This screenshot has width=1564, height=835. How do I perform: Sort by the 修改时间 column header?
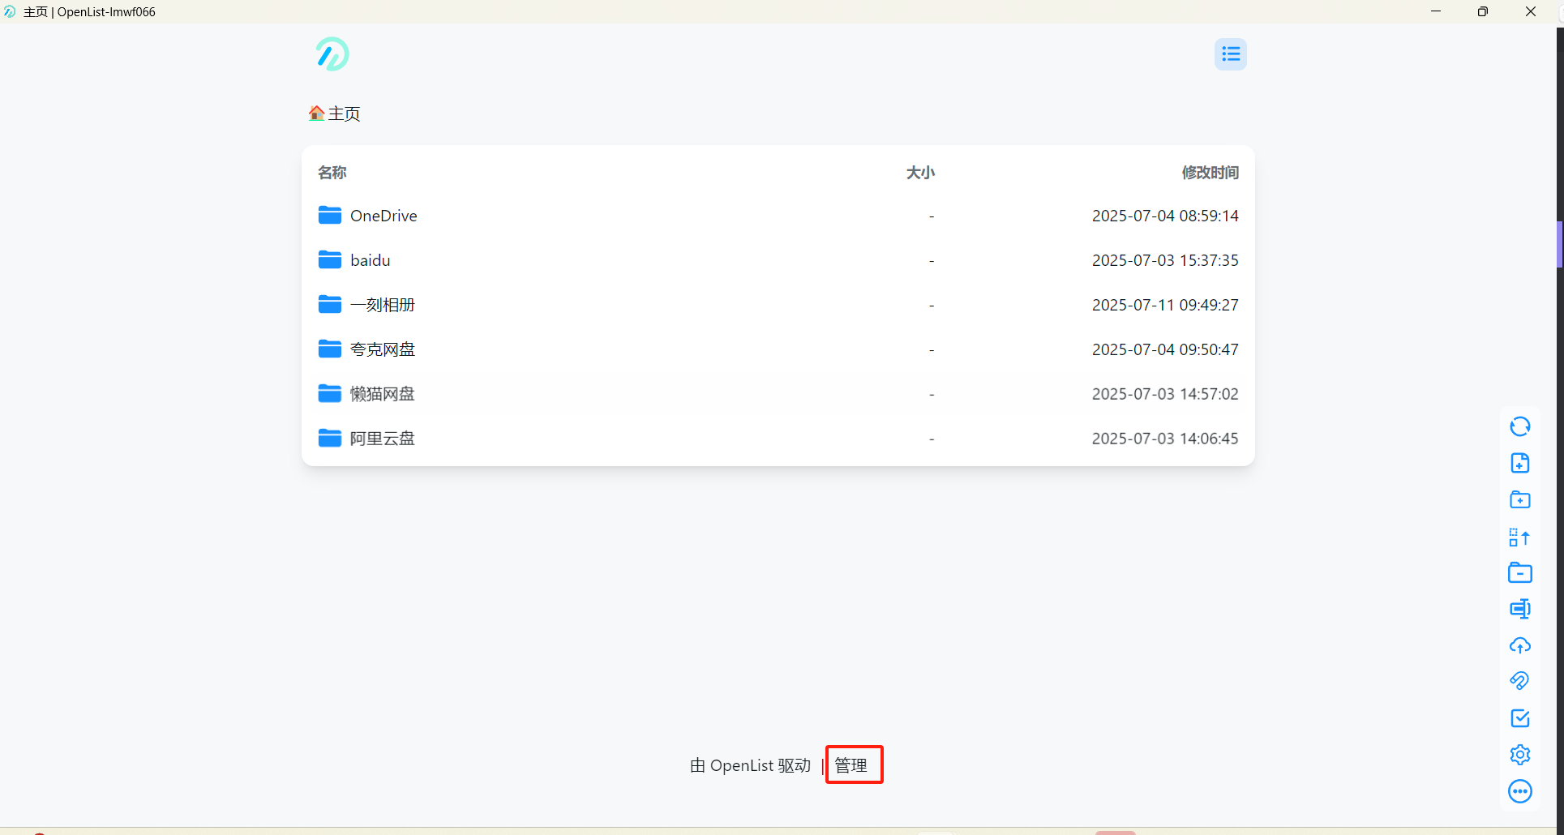1210,173
